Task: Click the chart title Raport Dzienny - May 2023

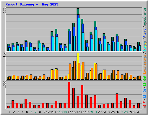Action: tap(32, 5)
